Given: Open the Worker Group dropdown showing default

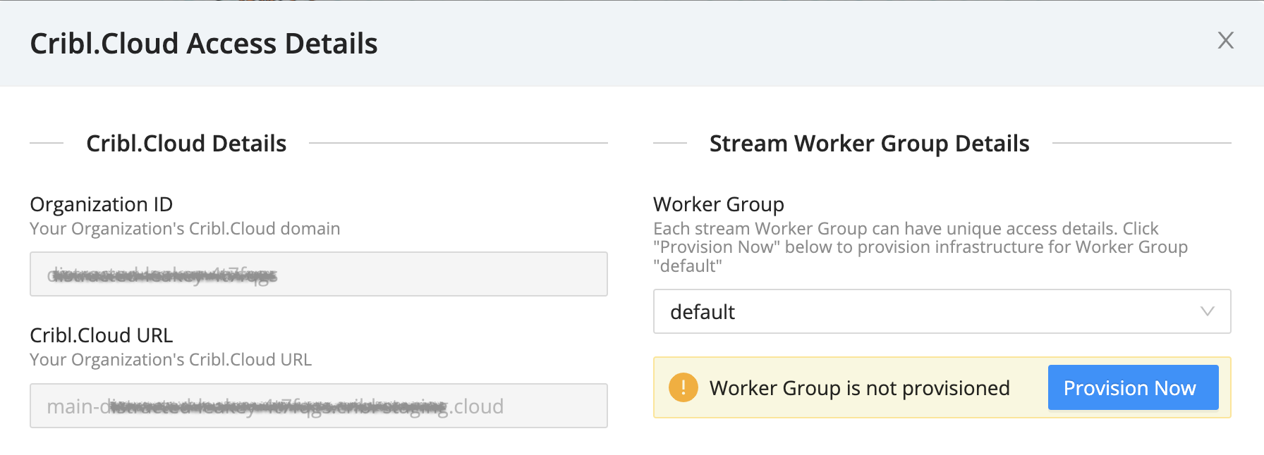Looking at the screenshot, I should 942,311.
